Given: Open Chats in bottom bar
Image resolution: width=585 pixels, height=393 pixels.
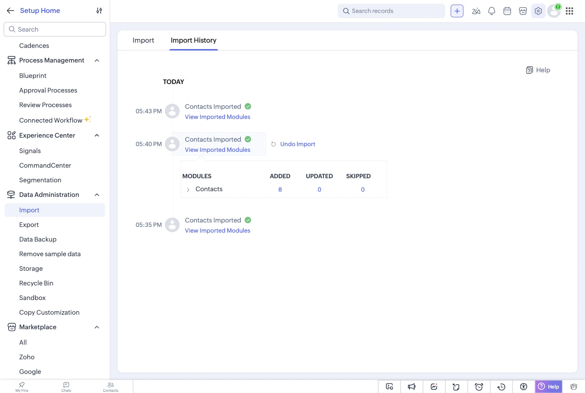Looking at the screenshot, I should (66, 387).
